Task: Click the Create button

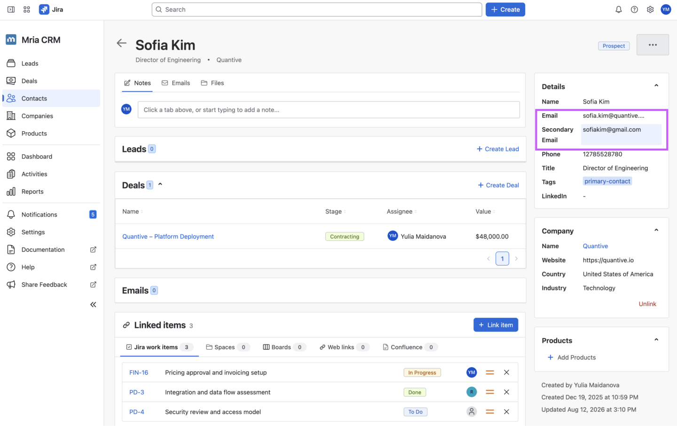Action: pos(505,9)
